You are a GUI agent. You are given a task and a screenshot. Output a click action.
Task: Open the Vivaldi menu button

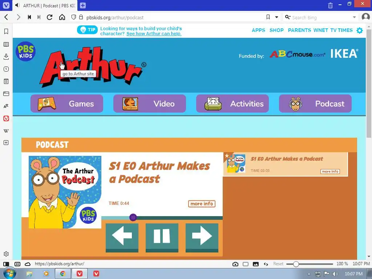click(x=6, y=5)
